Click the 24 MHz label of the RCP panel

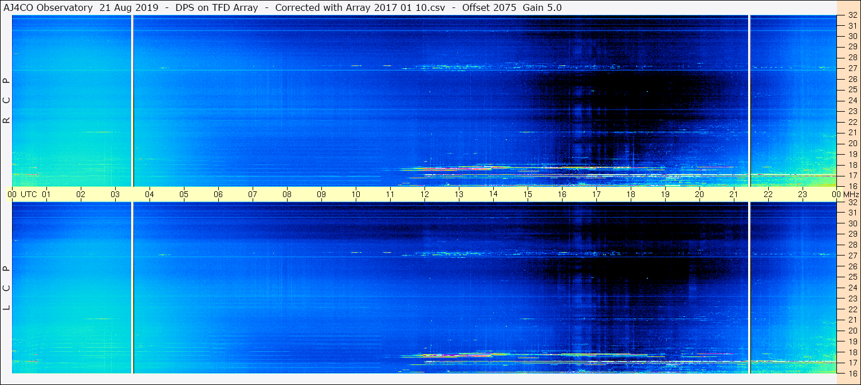pyautogui.click(x=852, y=100)
